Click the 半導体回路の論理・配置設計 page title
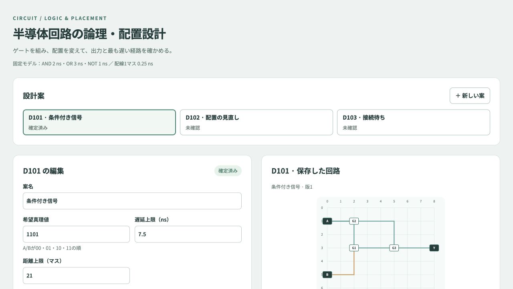Screen dimensions: 513x289 [89, 34]
